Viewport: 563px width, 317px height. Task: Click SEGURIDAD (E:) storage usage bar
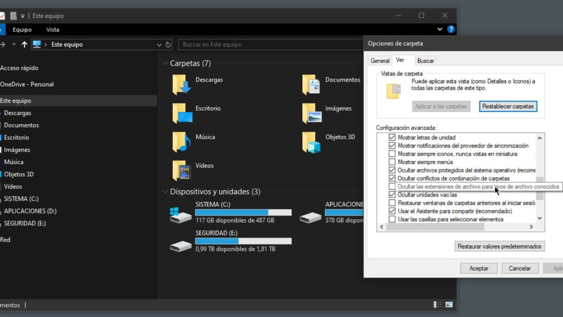(243, 241)
